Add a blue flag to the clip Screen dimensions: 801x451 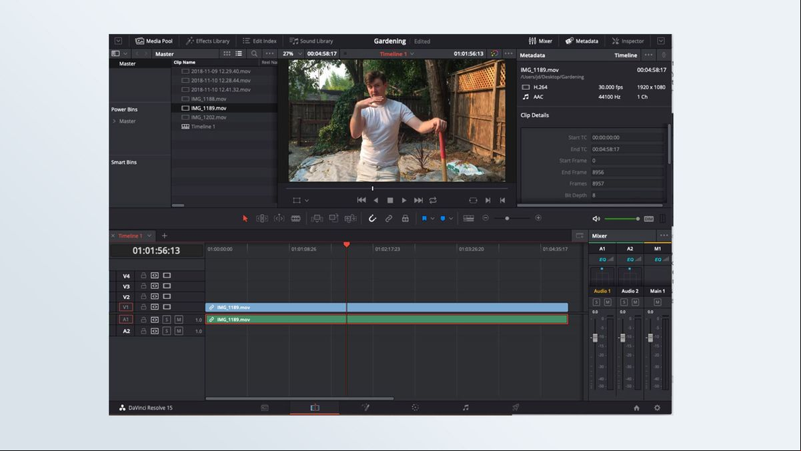[424, 218]
